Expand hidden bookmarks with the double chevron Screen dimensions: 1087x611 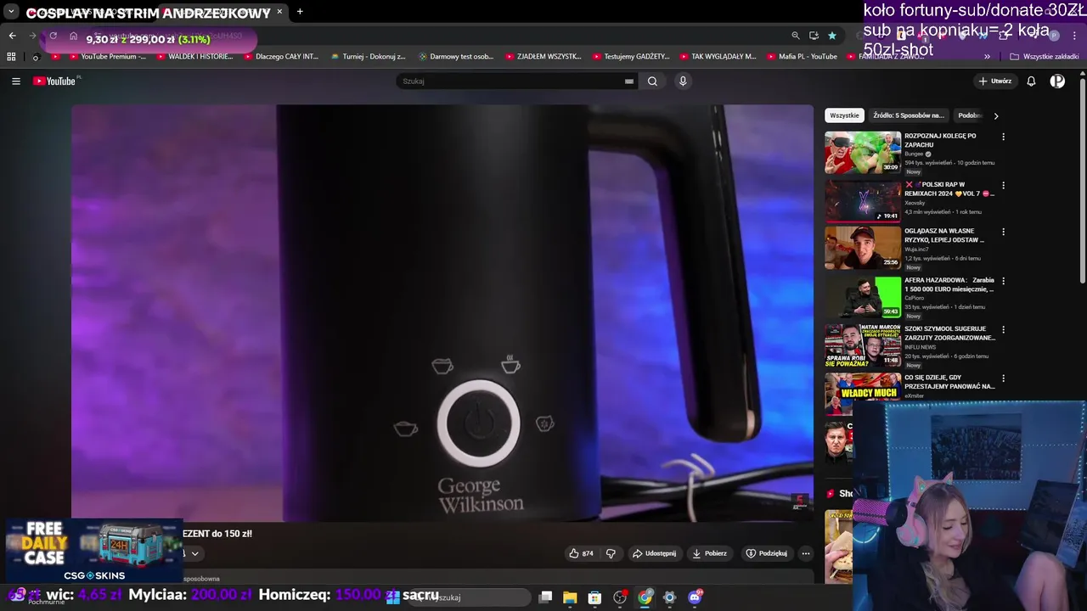tap(987, 57)
